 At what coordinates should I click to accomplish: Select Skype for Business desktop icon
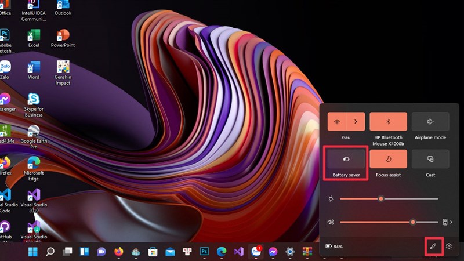34,105
